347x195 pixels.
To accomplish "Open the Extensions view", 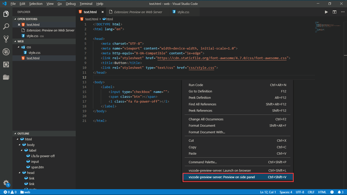I will (6, 64).
